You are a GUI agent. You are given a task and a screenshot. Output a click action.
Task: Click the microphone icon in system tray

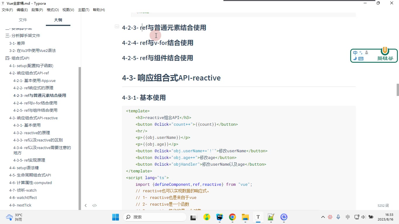click(338, 217)
